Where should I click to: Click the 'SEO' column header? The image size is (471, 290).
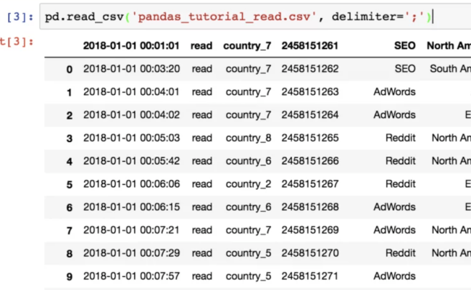pyautogui.click(x=405, y=46)
